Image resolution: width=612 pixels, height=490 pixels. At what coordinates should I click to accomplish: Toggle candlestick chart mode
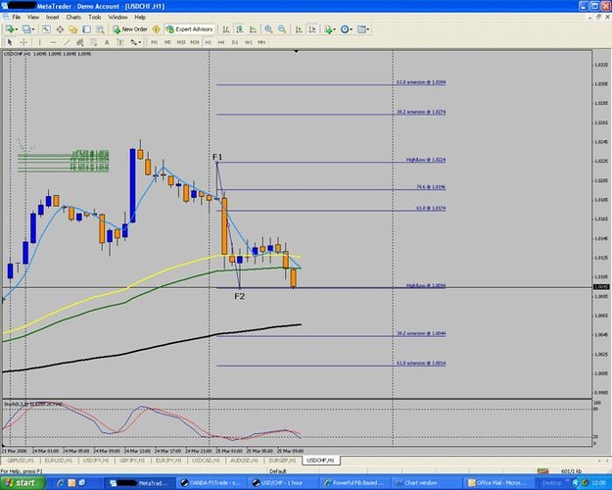pyautogui.click(x=240, y=29)
